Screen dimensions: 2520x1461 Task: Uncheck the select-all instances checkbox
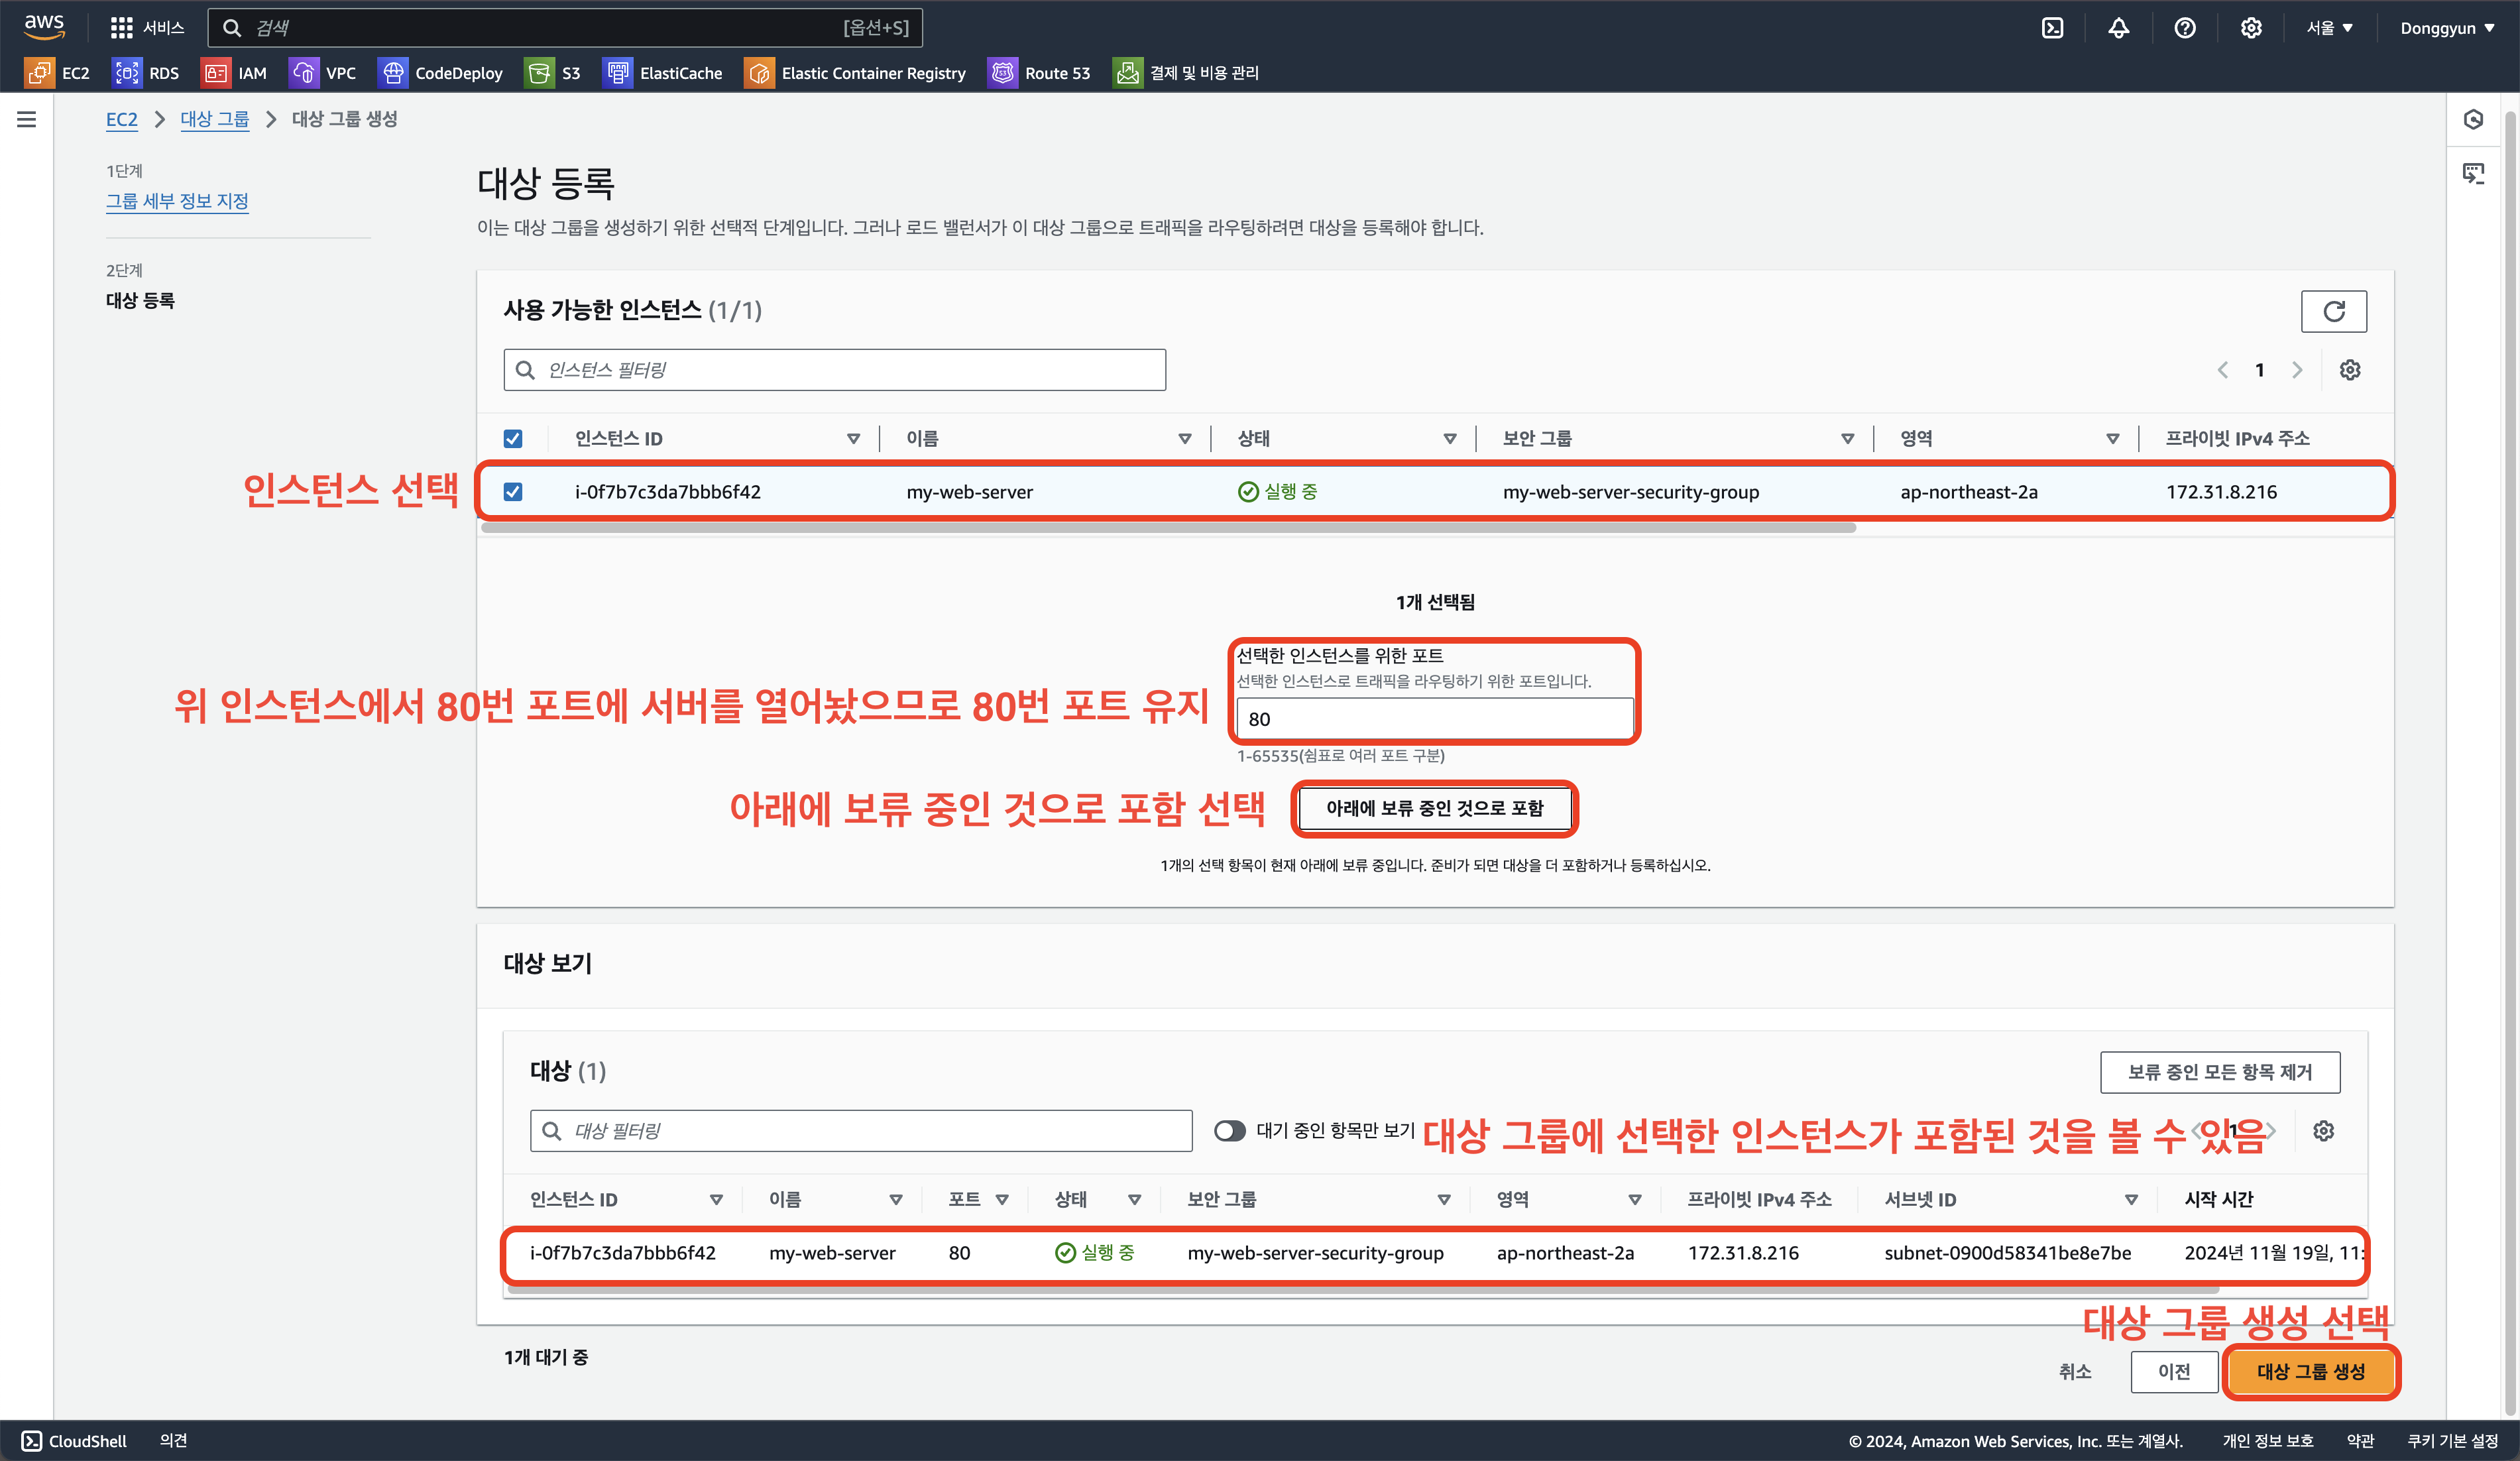click(513, 439)
